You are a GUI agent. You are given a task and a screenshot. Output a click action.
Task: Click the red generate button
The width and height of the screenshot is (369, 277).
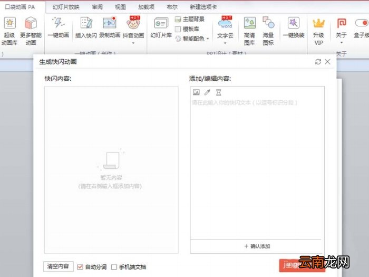[x=302, y=265]
